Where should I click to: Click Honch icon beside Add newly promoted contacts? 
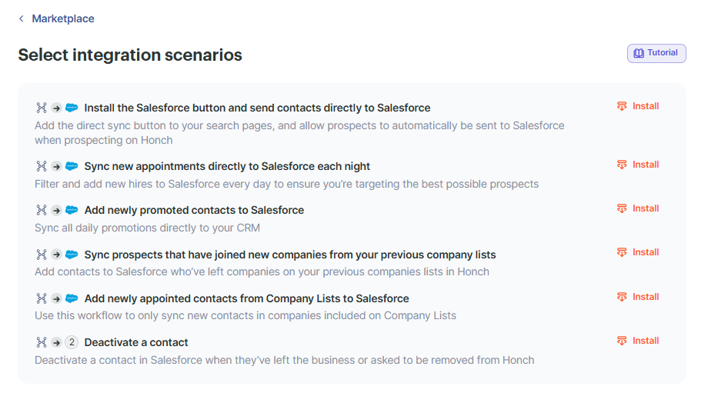42,210
